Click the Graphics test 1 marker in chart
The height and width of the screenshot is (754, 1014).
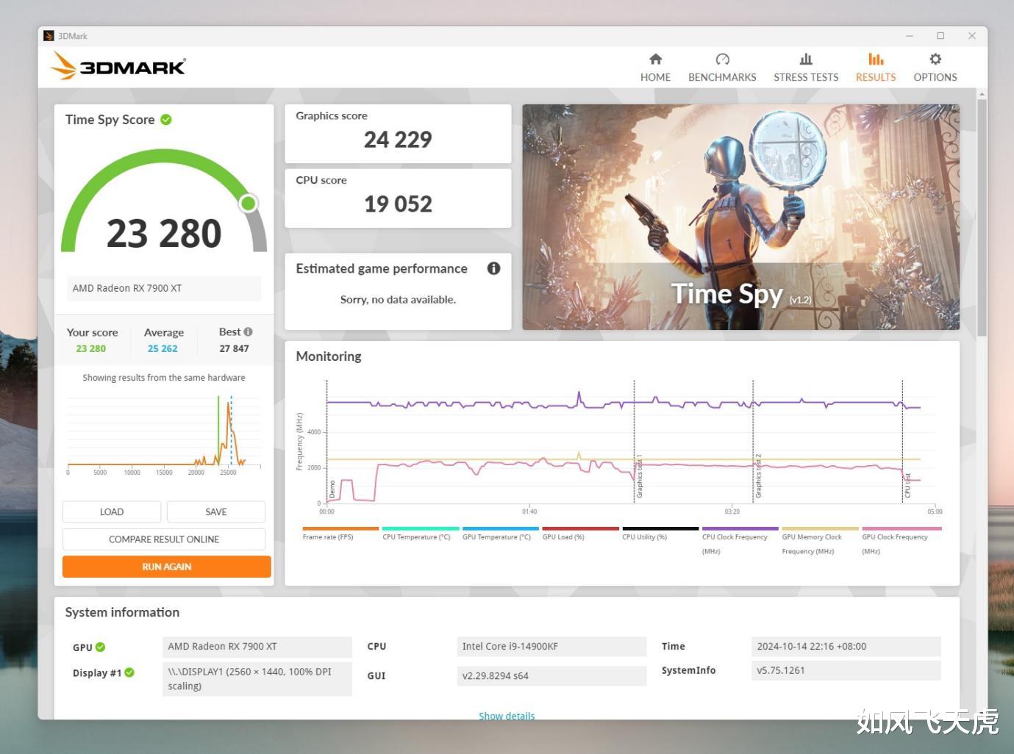pos(640,476)
